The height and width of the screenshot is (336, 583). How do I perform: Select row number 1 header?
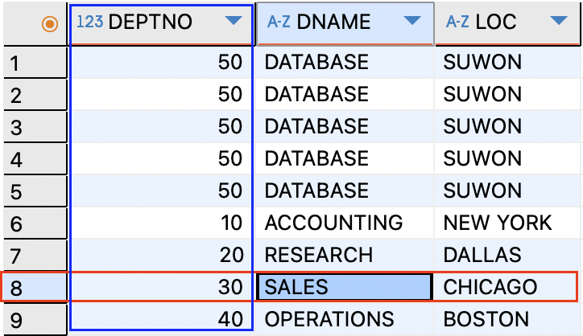point(35,62)
